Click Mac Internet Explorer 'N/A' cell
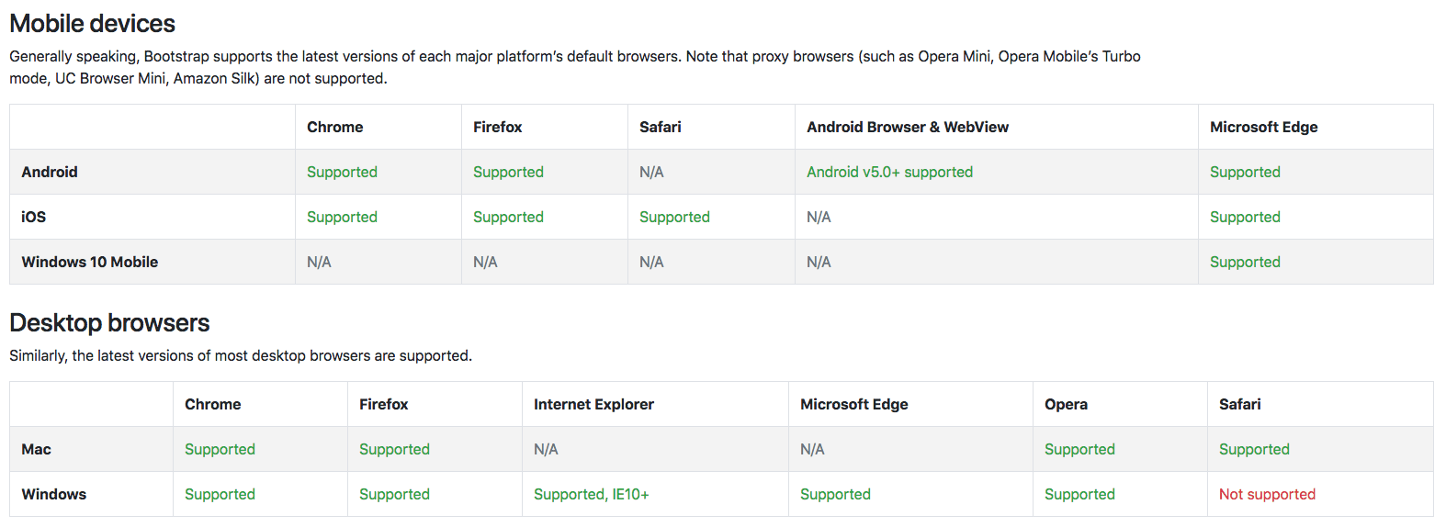This screenshot has width=1446, height=527. [546, 449]
